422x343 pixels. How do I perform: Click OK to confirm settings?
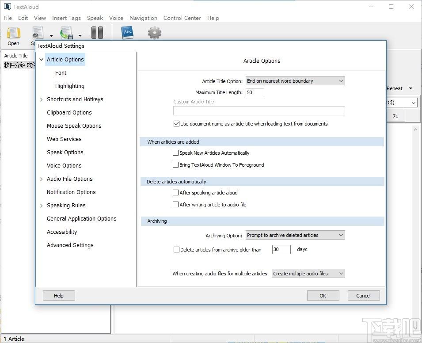pos(323,296)
